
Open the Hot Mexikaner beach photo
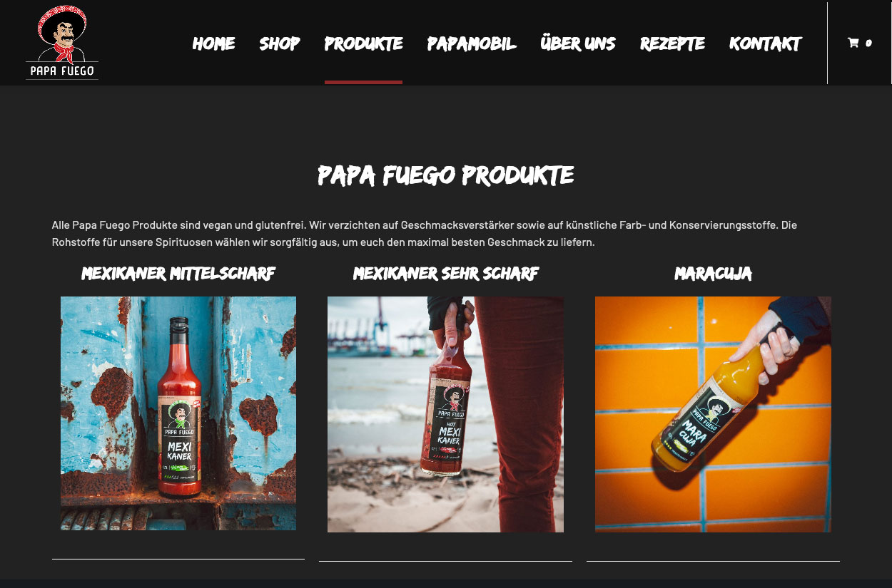[445, 414]
